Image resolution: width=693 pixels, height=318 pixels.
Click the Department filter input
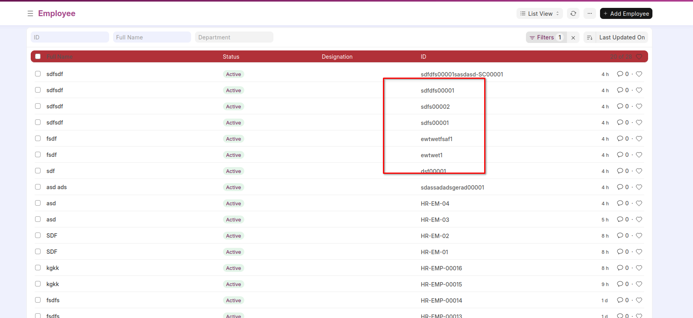[234, 37]
